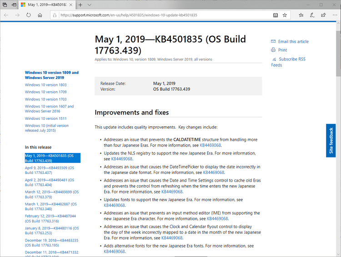Select the May 1, 2019—KB4501835 browser tab
341x257 pixels.
[47, 5]
